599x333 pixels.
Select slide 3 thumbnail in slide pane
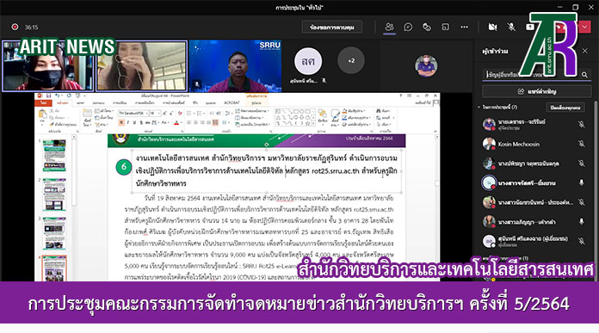54,233
